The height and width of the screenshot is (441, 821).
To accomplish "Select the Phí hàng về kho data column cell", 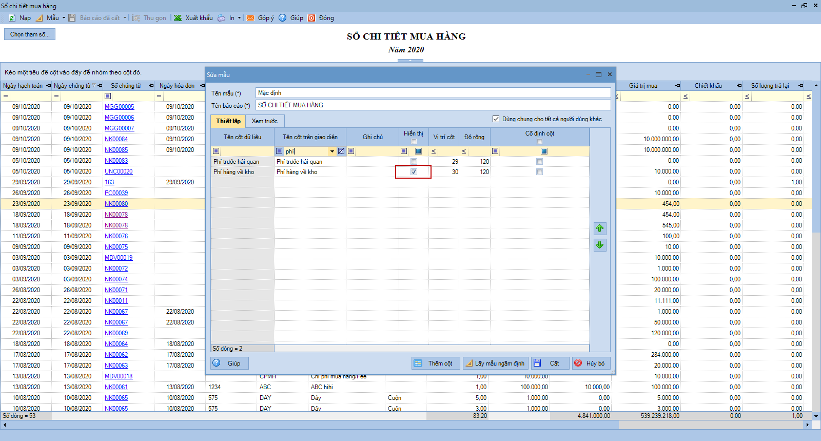I will coord(242,172).
